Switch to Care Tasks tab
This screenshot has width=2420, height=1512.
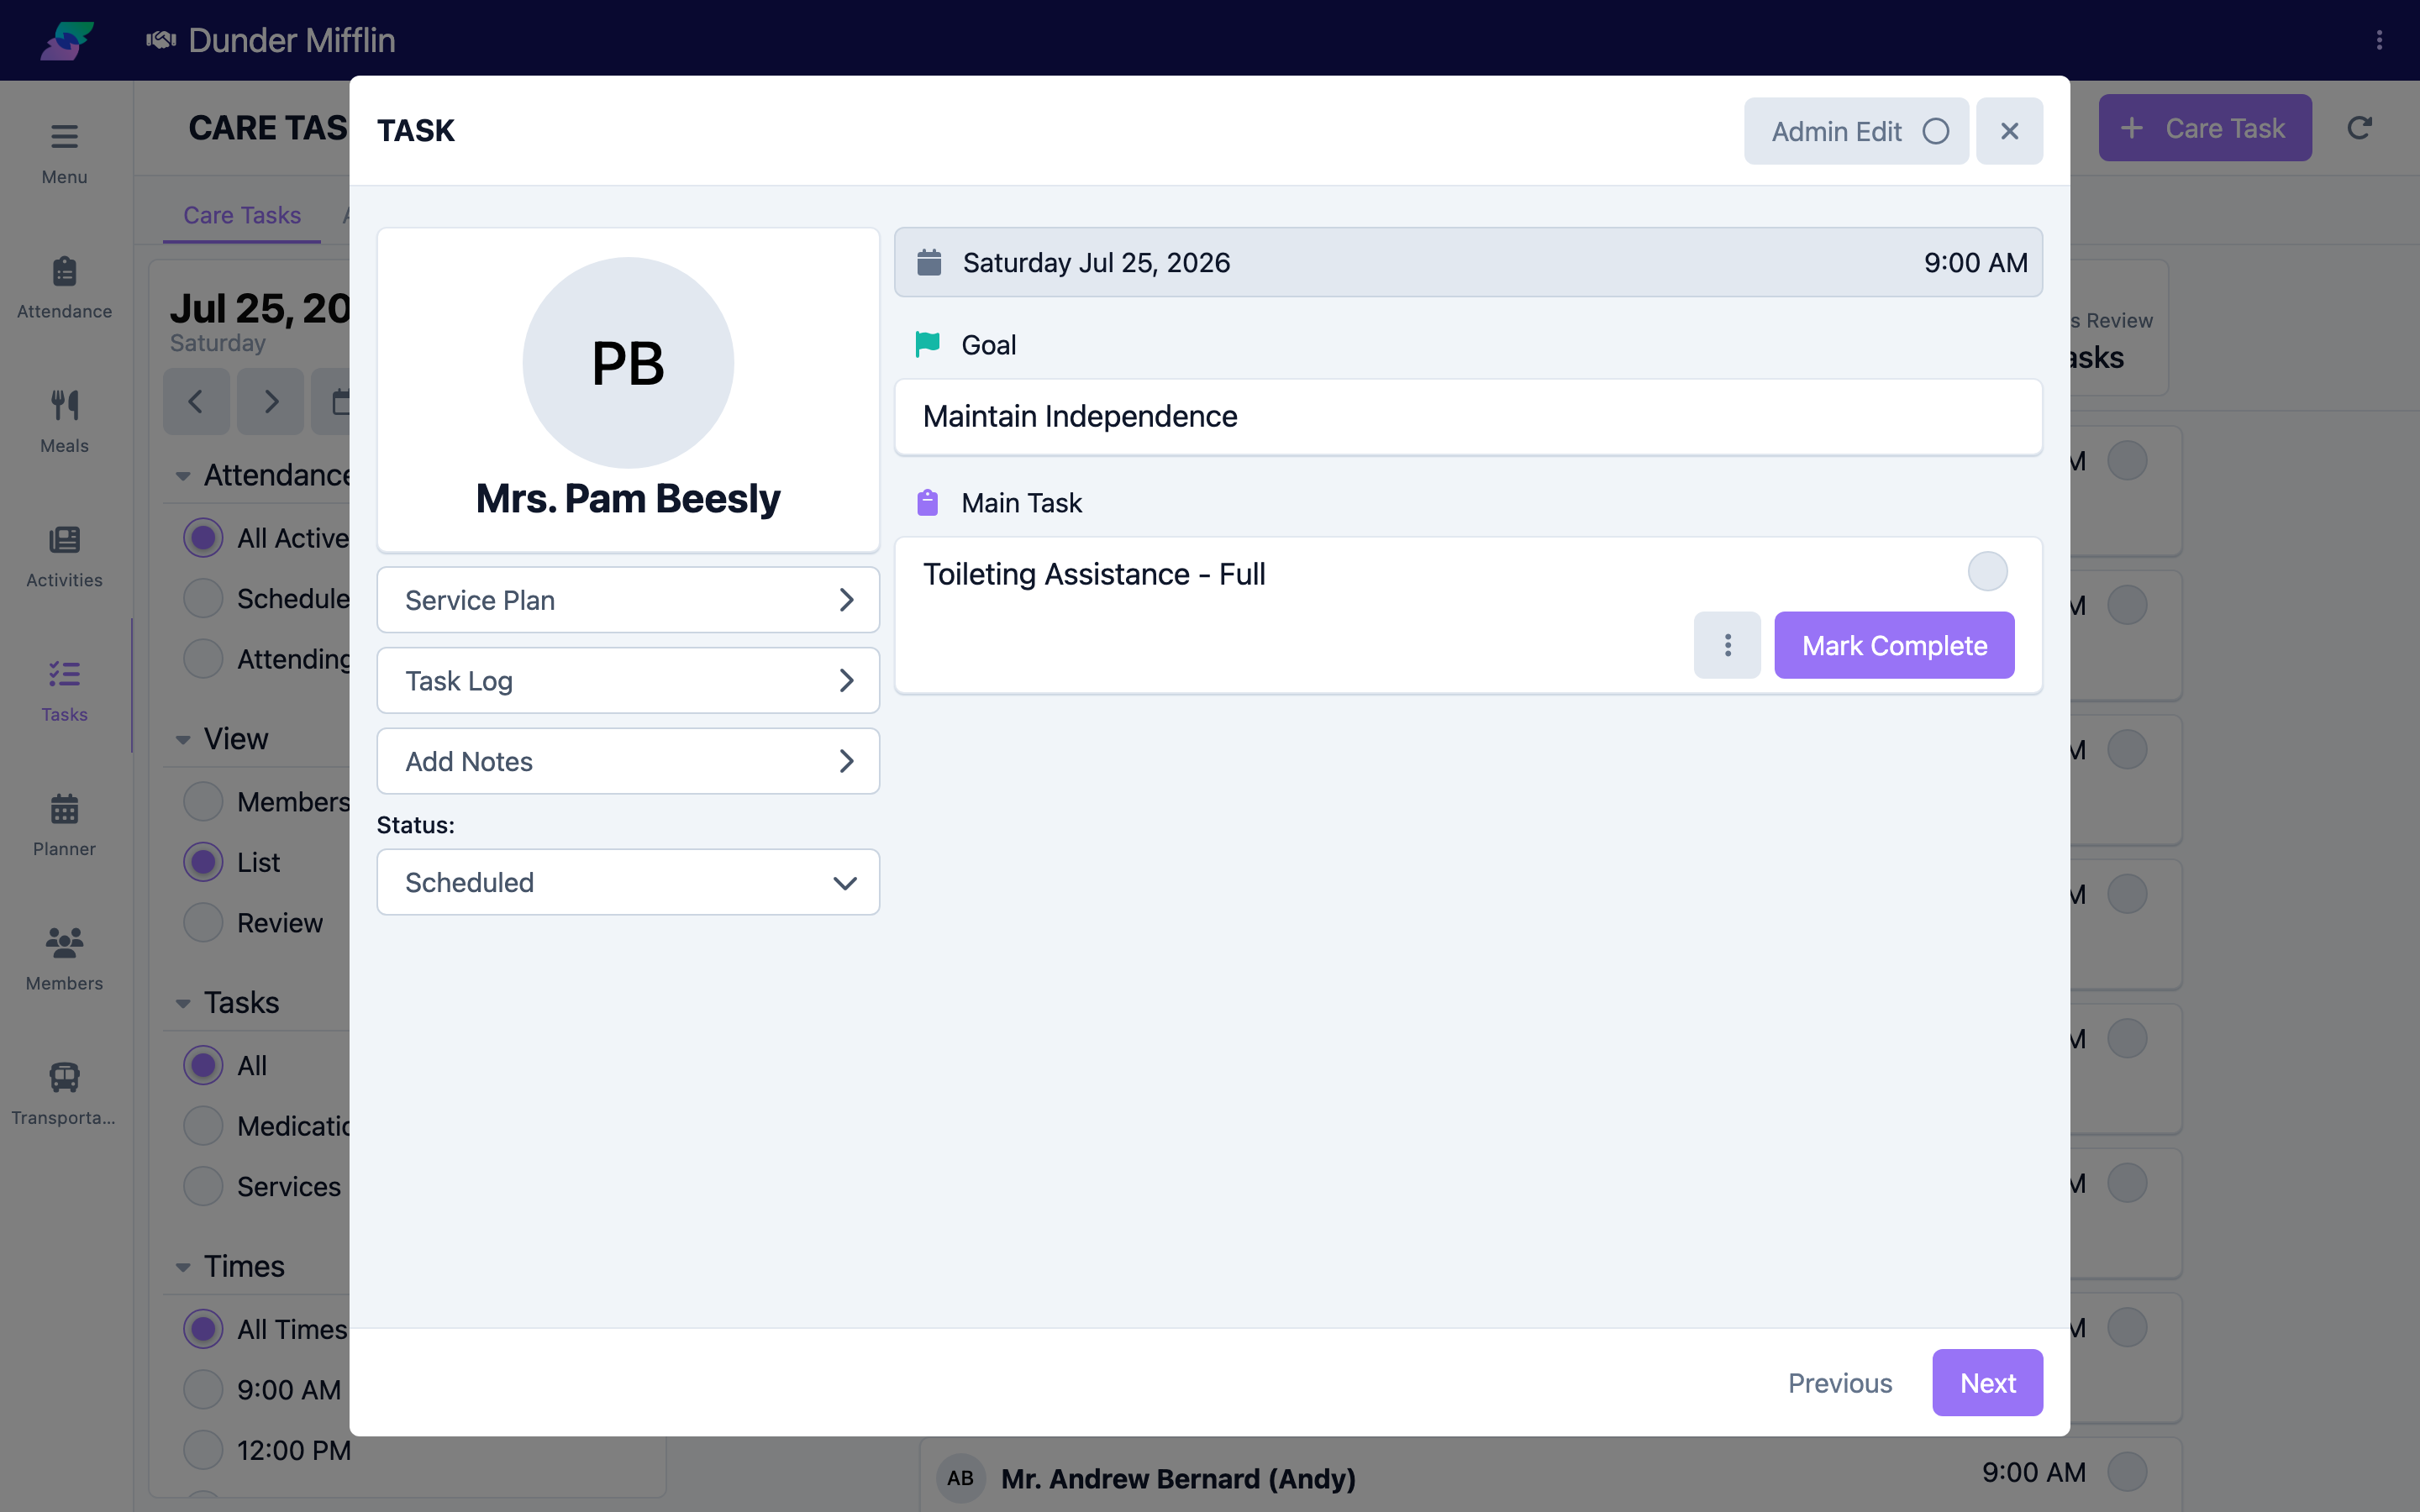coord(242,215)
